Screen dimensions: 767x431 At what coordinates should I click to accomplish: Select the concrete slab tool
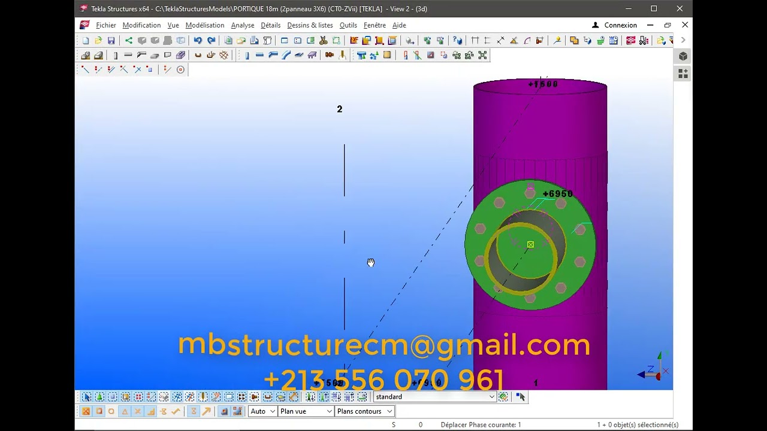pyautogui.click(x=154, y=55)
